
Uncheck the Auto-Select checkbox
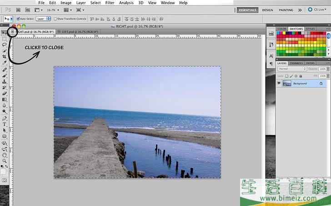pos(19,19)
